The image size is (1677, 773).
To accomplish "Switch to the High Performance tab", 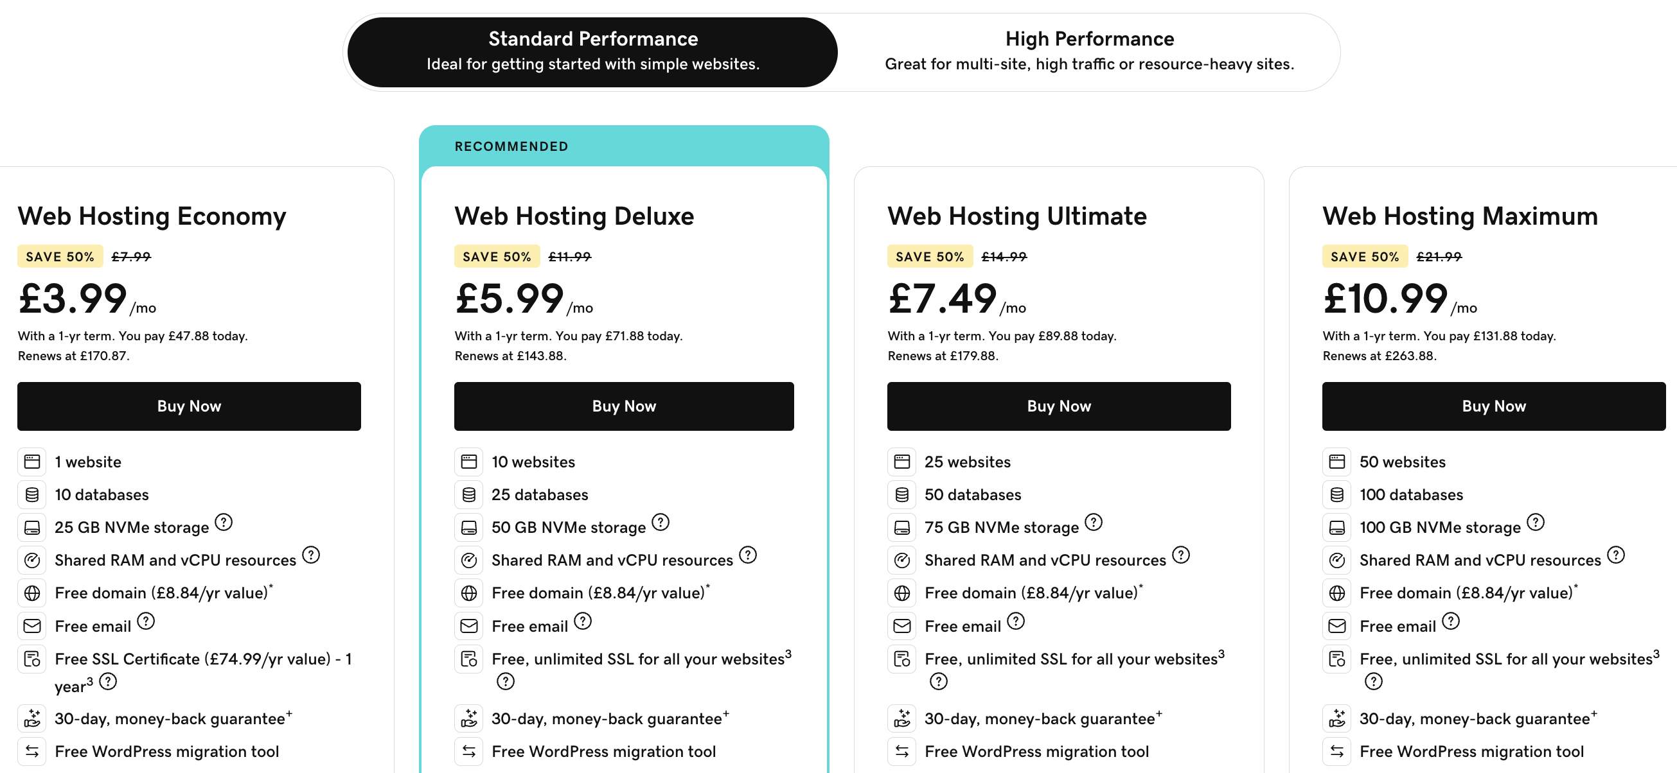I will (x=1088, y=51).
